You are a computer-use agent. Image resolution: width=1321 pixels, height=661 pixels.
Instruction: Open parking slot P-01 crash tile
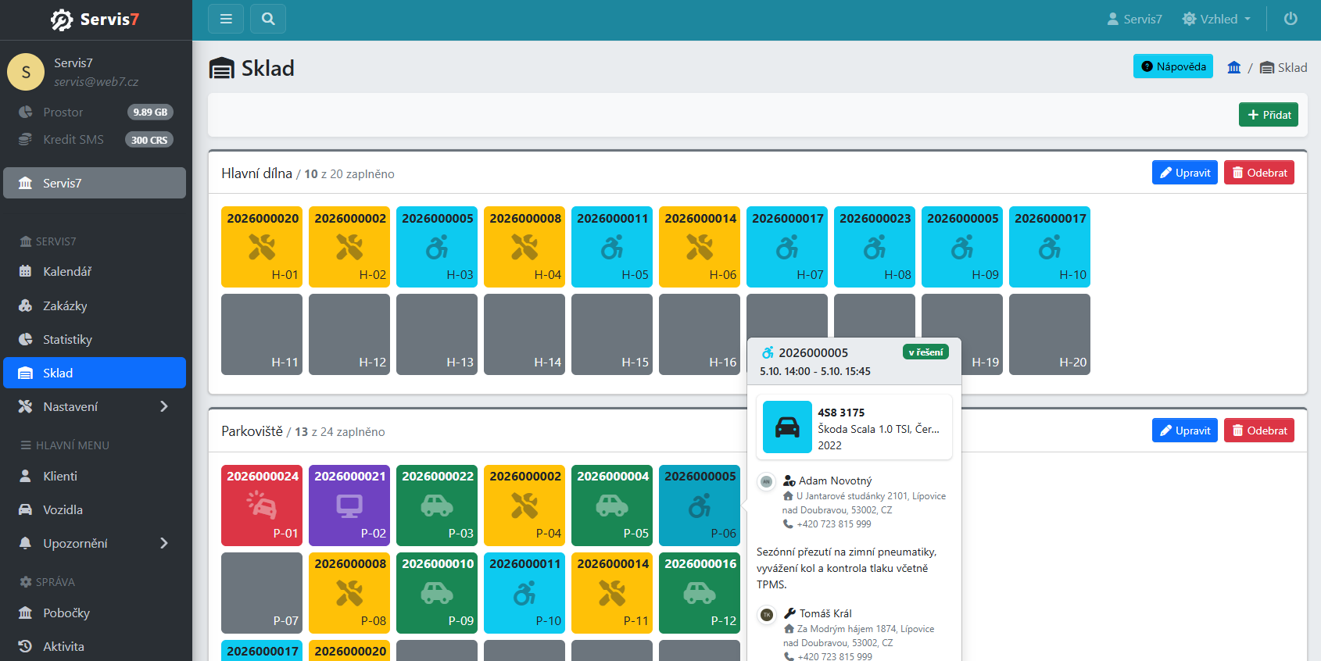pos(262,505)
